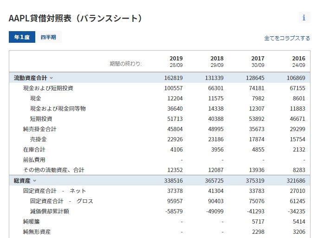Image resolution: width=317 pixels, height=238 pixels.
Task: Click the 2017 current assets value 128645
Action: [x=255, y=78]
